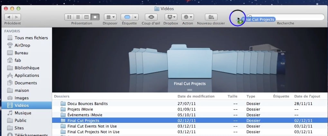The height and width of the screenshot is (136, 328).
Task: Click the 28/11/11 date added cell
Action: pos(303,103)
